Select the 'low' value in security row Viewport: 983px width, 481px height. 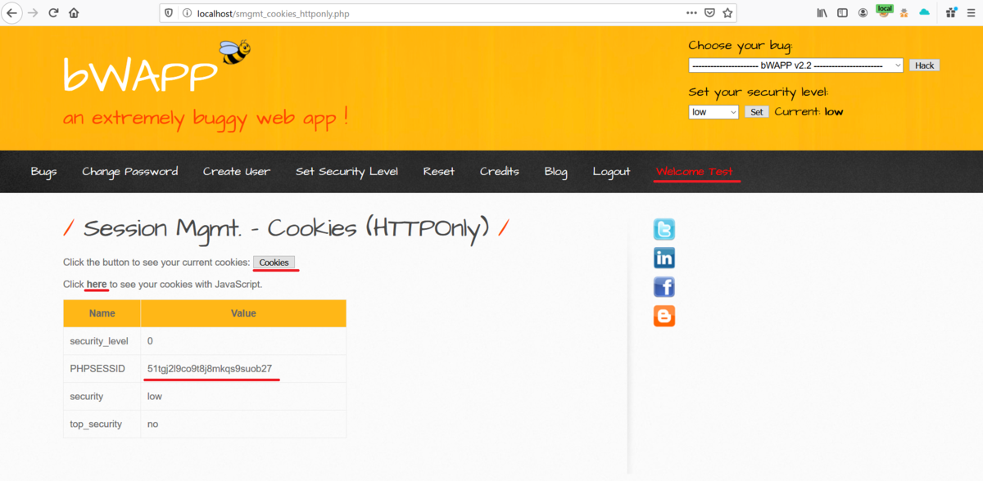coord(155,397)
